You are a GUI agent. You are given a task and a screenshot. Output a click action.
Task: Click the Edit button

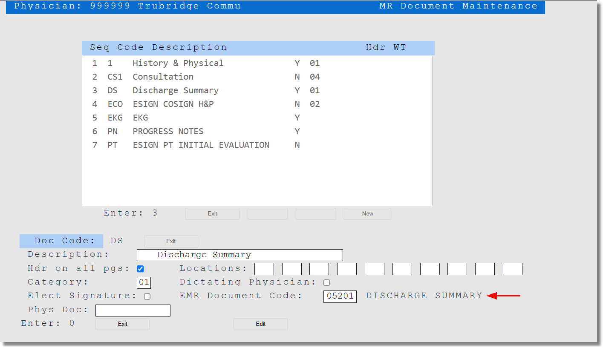click(260, 324)
